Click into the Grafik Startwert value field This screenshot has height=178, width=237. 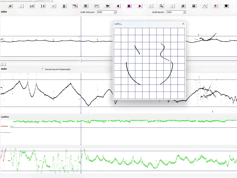pos(105,12)
